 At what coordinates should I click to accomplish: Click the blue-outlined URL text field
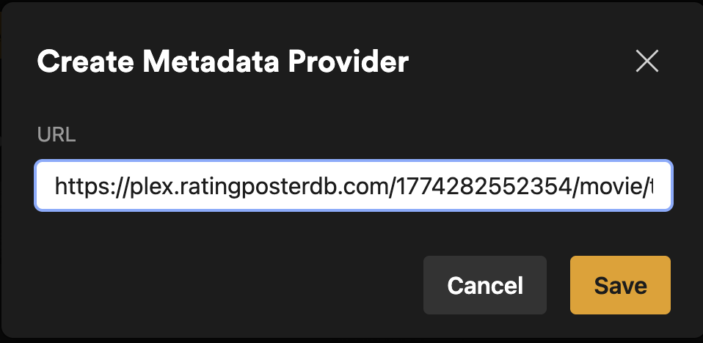[x=354, y=185]
